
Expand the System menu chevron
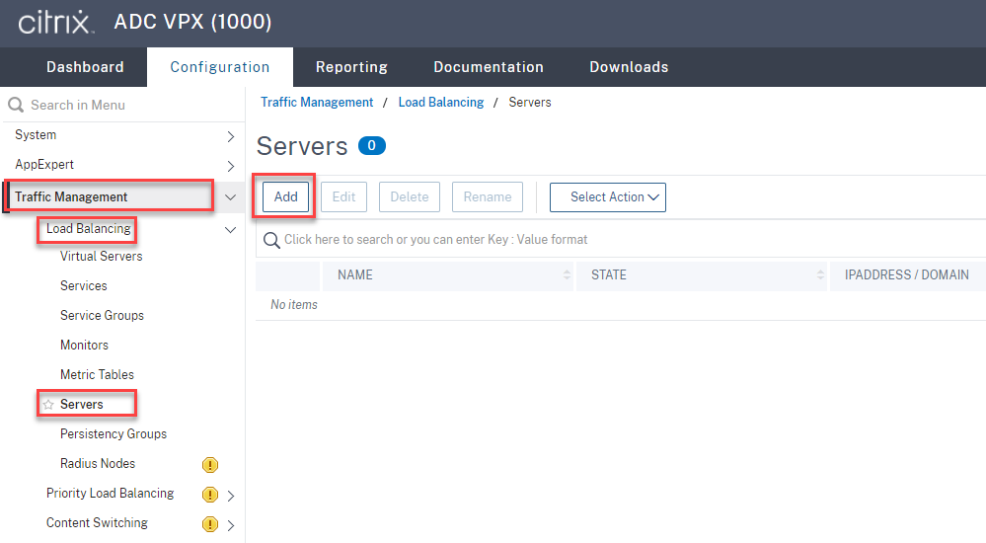tap(231, 136)
